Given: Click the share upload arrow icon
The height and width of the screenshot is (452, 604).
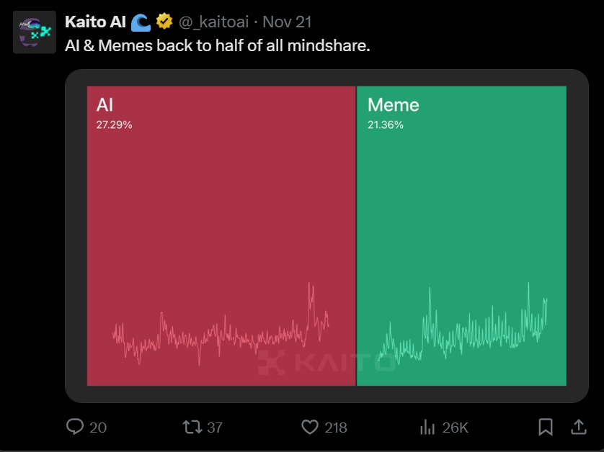Looking at the screenshot, I should point(578,427).
